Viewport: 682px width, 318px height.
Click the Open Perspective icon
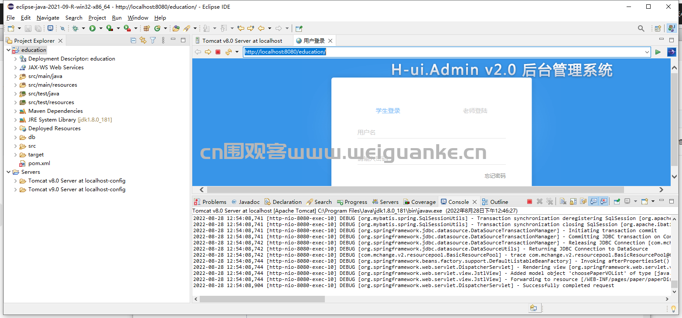tap(658, 28)
